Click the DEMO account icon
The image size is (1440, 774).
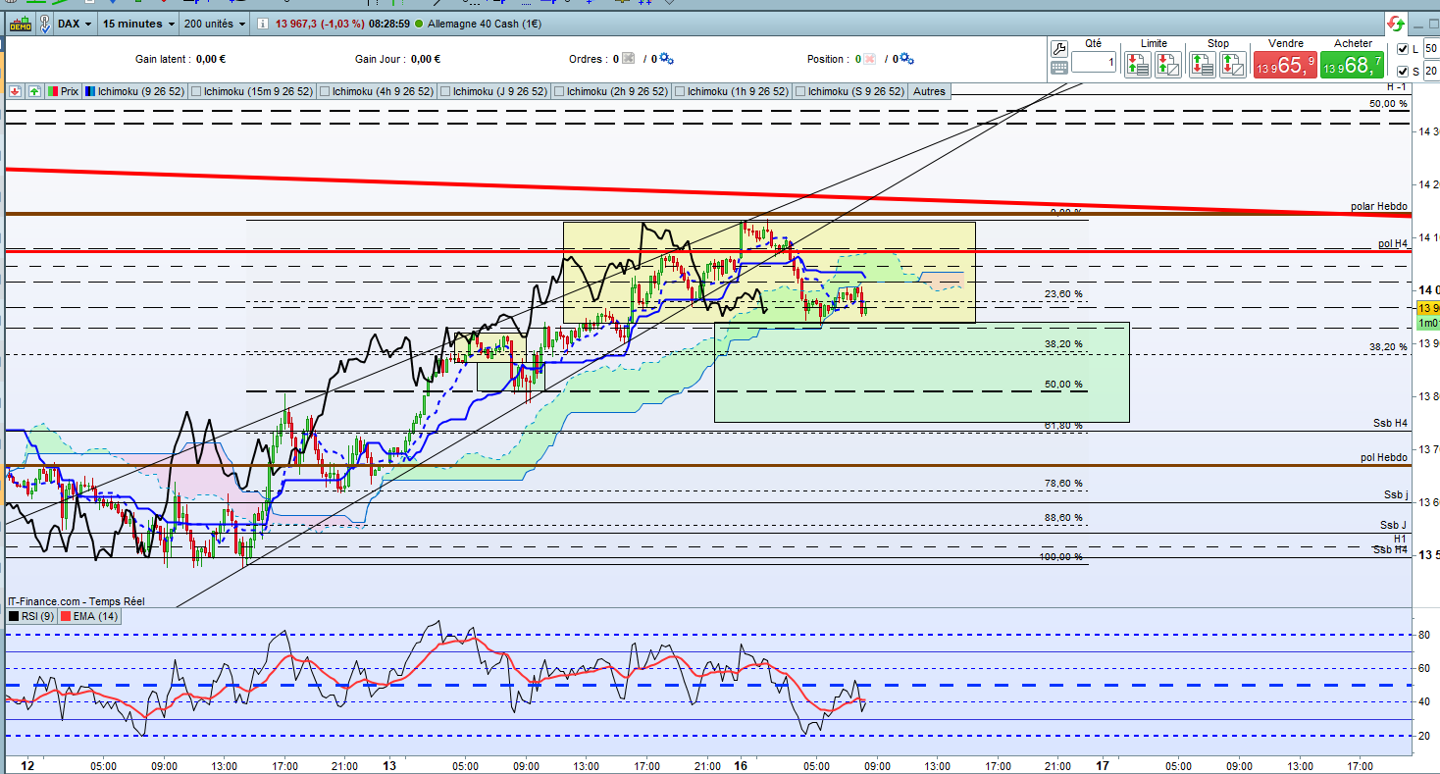tap(19, 25)
